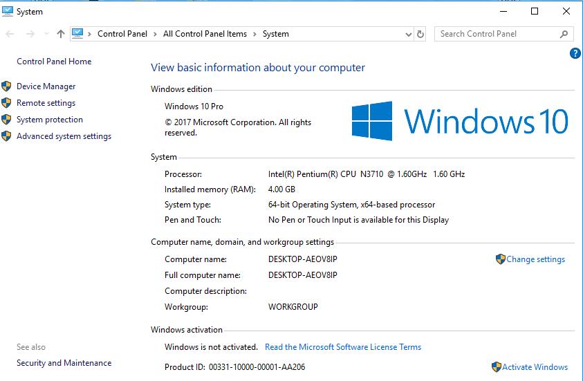
Task: Open Security and Maintenance link
Action: pos(64,363)
